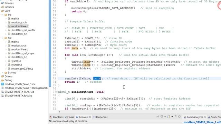Expand the Startup folder arrow
Viewport: 221px width, 124px height.
point(2,73)
